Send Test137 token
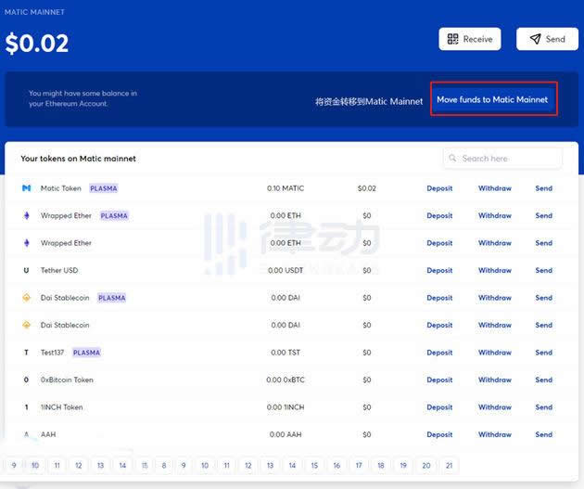The width and height of the screenshot is (584, 489). [544, 353]
